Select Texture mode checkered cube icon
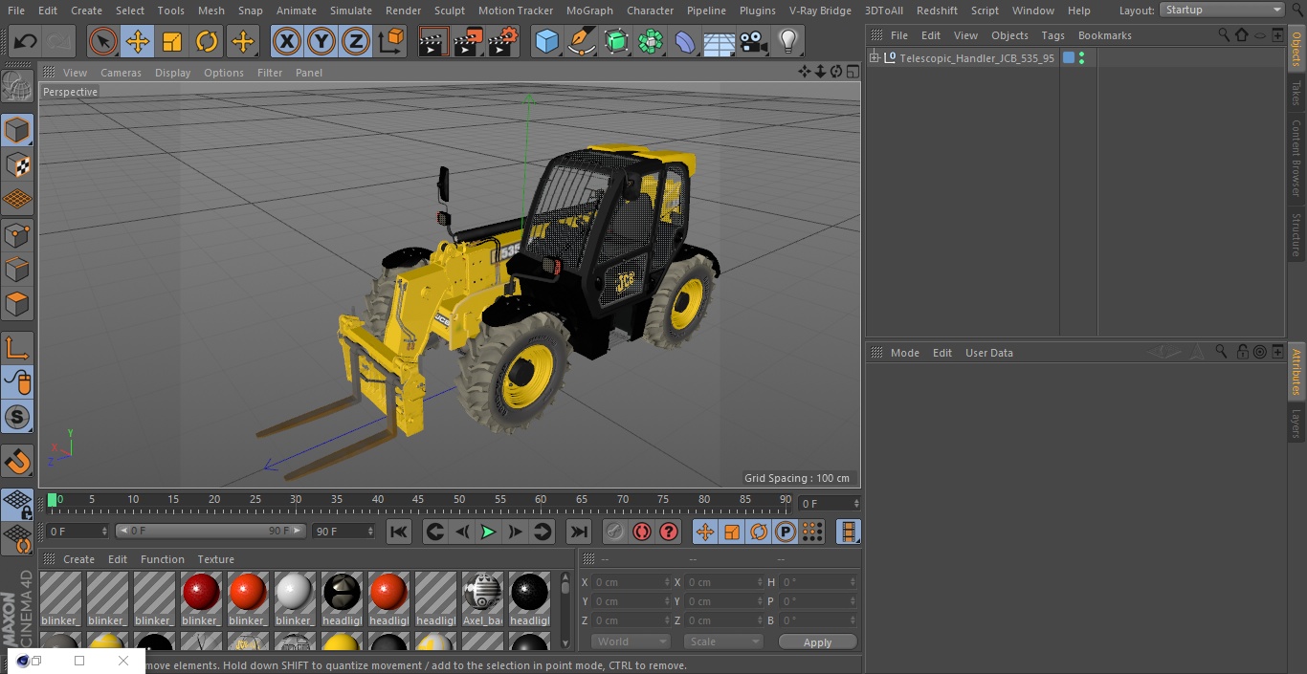The width and height of the screenshot is (1307, 674). click(17, 165)
